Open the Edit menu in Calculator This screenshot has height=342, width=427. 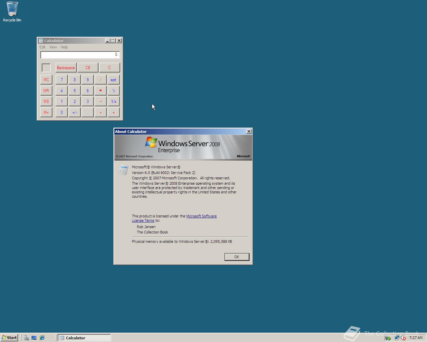tap(42, 47)
